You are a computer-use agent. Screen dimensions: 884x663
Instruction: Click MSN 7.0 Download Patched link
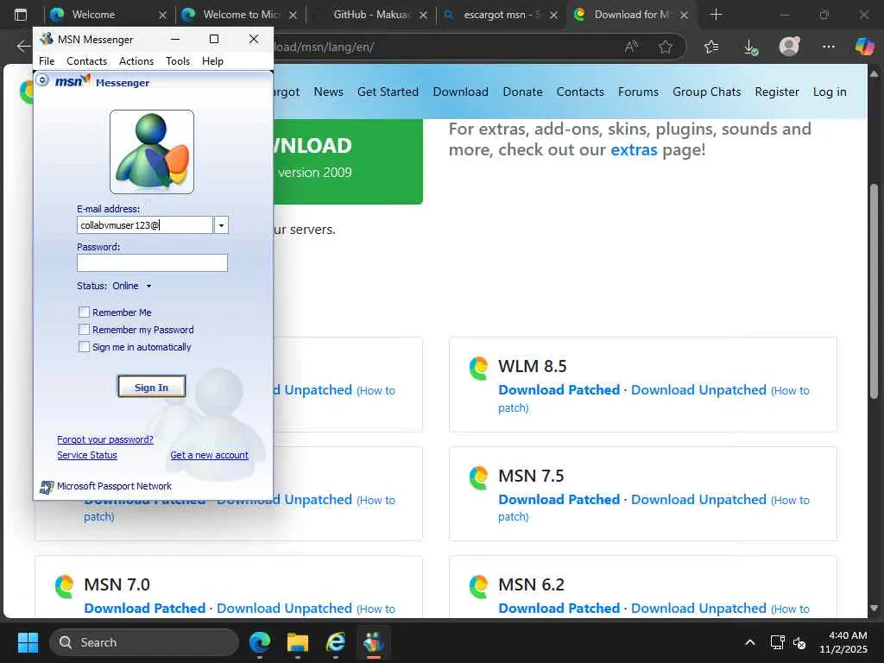click(x=145, y=609)
